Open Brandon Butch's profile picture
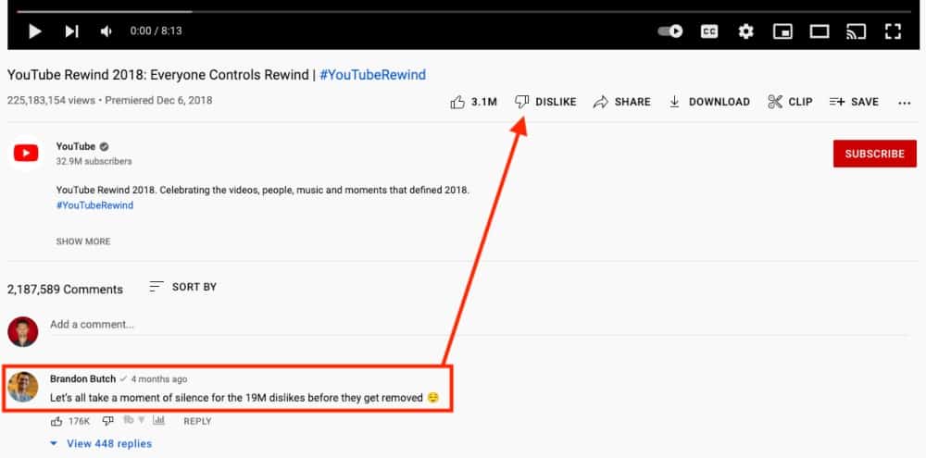 click(x=23, y=387)
